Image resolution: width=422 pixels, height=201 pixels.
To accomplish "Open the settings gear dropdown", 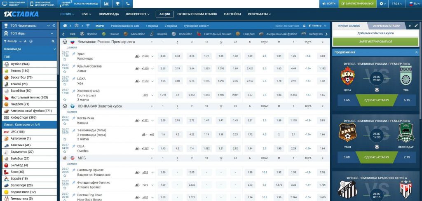I will click(382, 4).
